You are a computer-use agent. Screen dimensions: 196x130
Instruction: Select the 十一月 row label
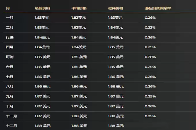[x=11, y=116]
